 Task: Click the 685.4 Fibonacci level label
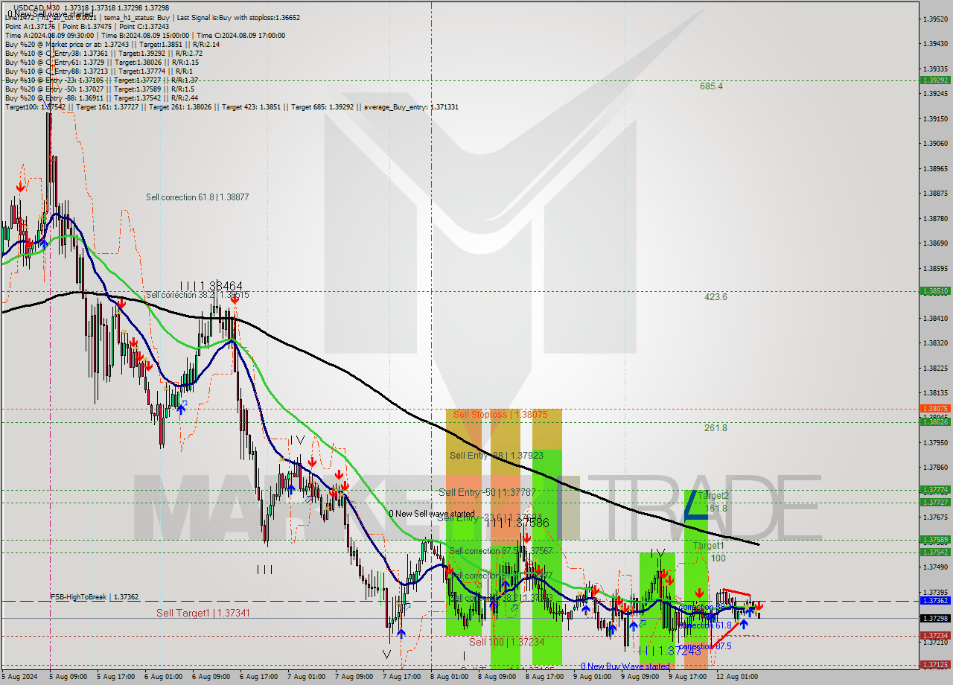tap(711, 86)
